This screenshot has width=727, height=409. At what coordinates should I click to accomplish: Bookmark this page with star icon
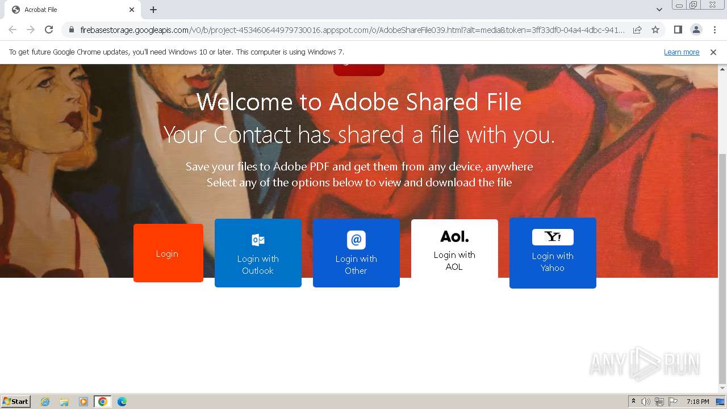click(655, 30)
